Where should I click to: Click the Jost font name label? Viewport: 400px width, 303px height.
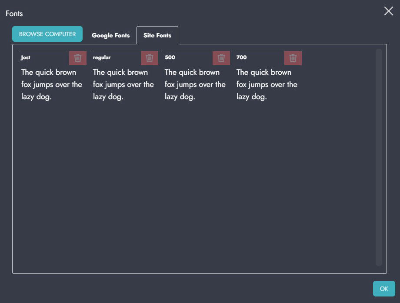click(x=26, y=57)
